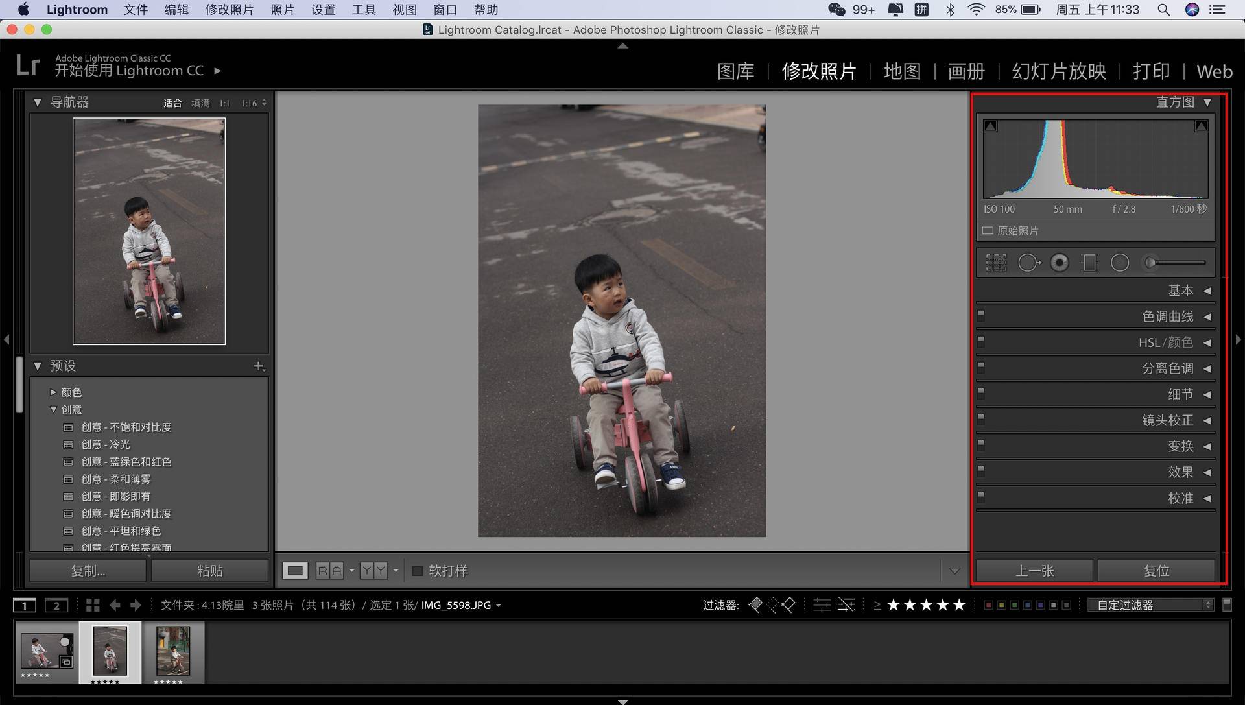Select the Radial Filter tool
The height and width of the screenshot is (705, 1245).
1120,263
